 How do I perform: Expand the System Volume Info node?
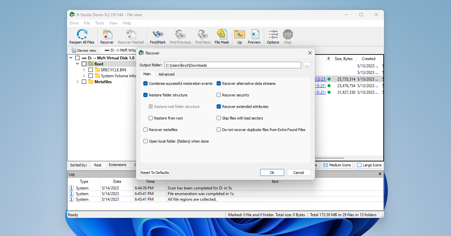(x=84, y=76)
